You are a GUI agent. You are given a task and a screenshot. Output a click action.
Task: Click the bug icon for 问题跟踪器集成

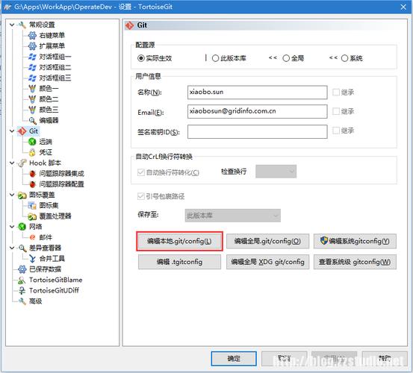(x=32, y=174)
